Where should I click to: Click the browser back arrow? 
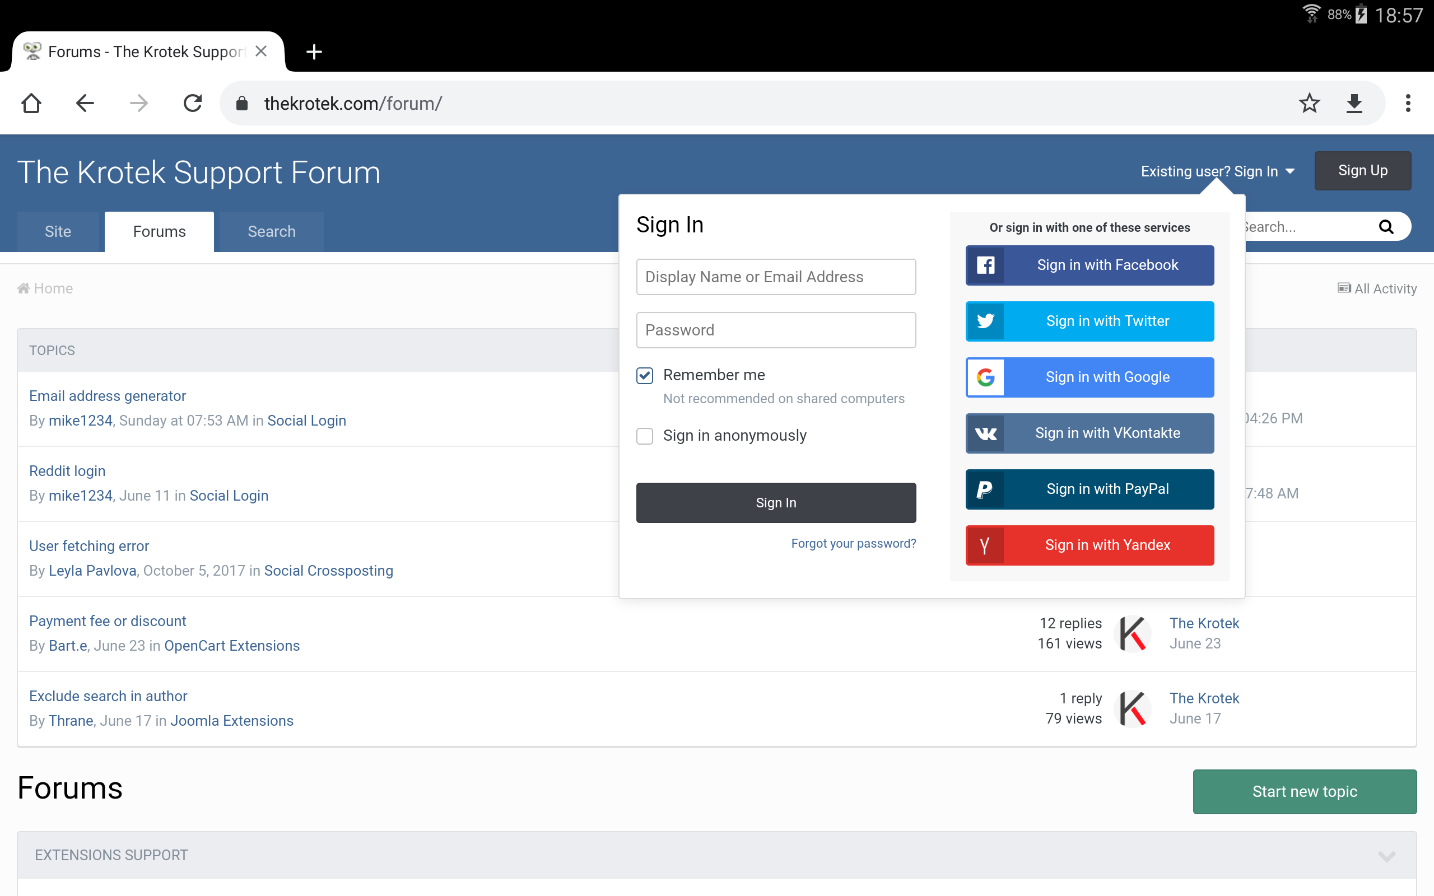click(85, 103)
